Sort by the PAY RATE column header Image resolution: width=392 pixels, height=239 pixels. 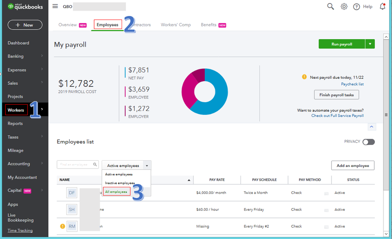(217, 180)
